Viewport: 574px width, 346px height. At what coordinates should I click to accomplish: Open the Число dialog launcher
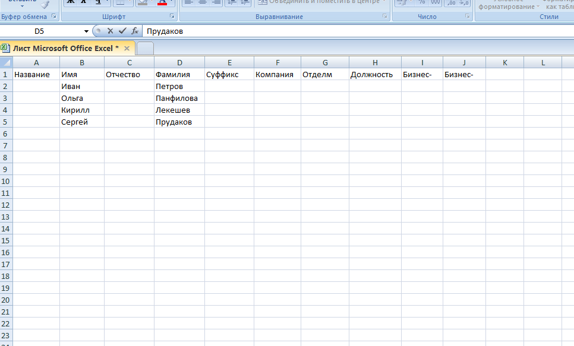click(468, 16)
